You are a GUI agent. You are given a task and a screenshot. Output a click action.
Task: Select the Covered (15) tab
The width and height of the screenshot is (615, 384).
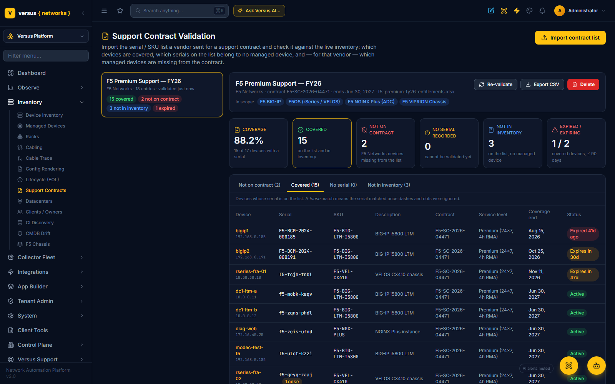[305, 185]
